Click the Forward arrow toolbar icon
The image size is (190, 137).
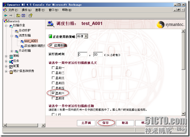11,16
